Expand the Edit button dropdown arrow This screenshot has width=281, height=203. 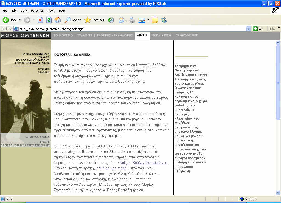point(148,20)
